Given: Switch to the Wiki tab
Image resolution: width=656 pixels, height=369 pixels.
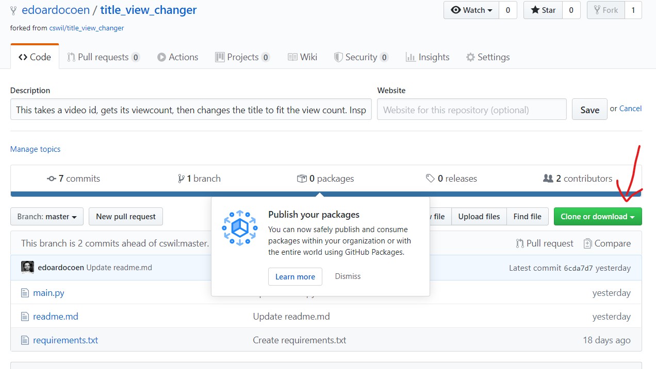Looking at the screenshot, I should (302, 57).
